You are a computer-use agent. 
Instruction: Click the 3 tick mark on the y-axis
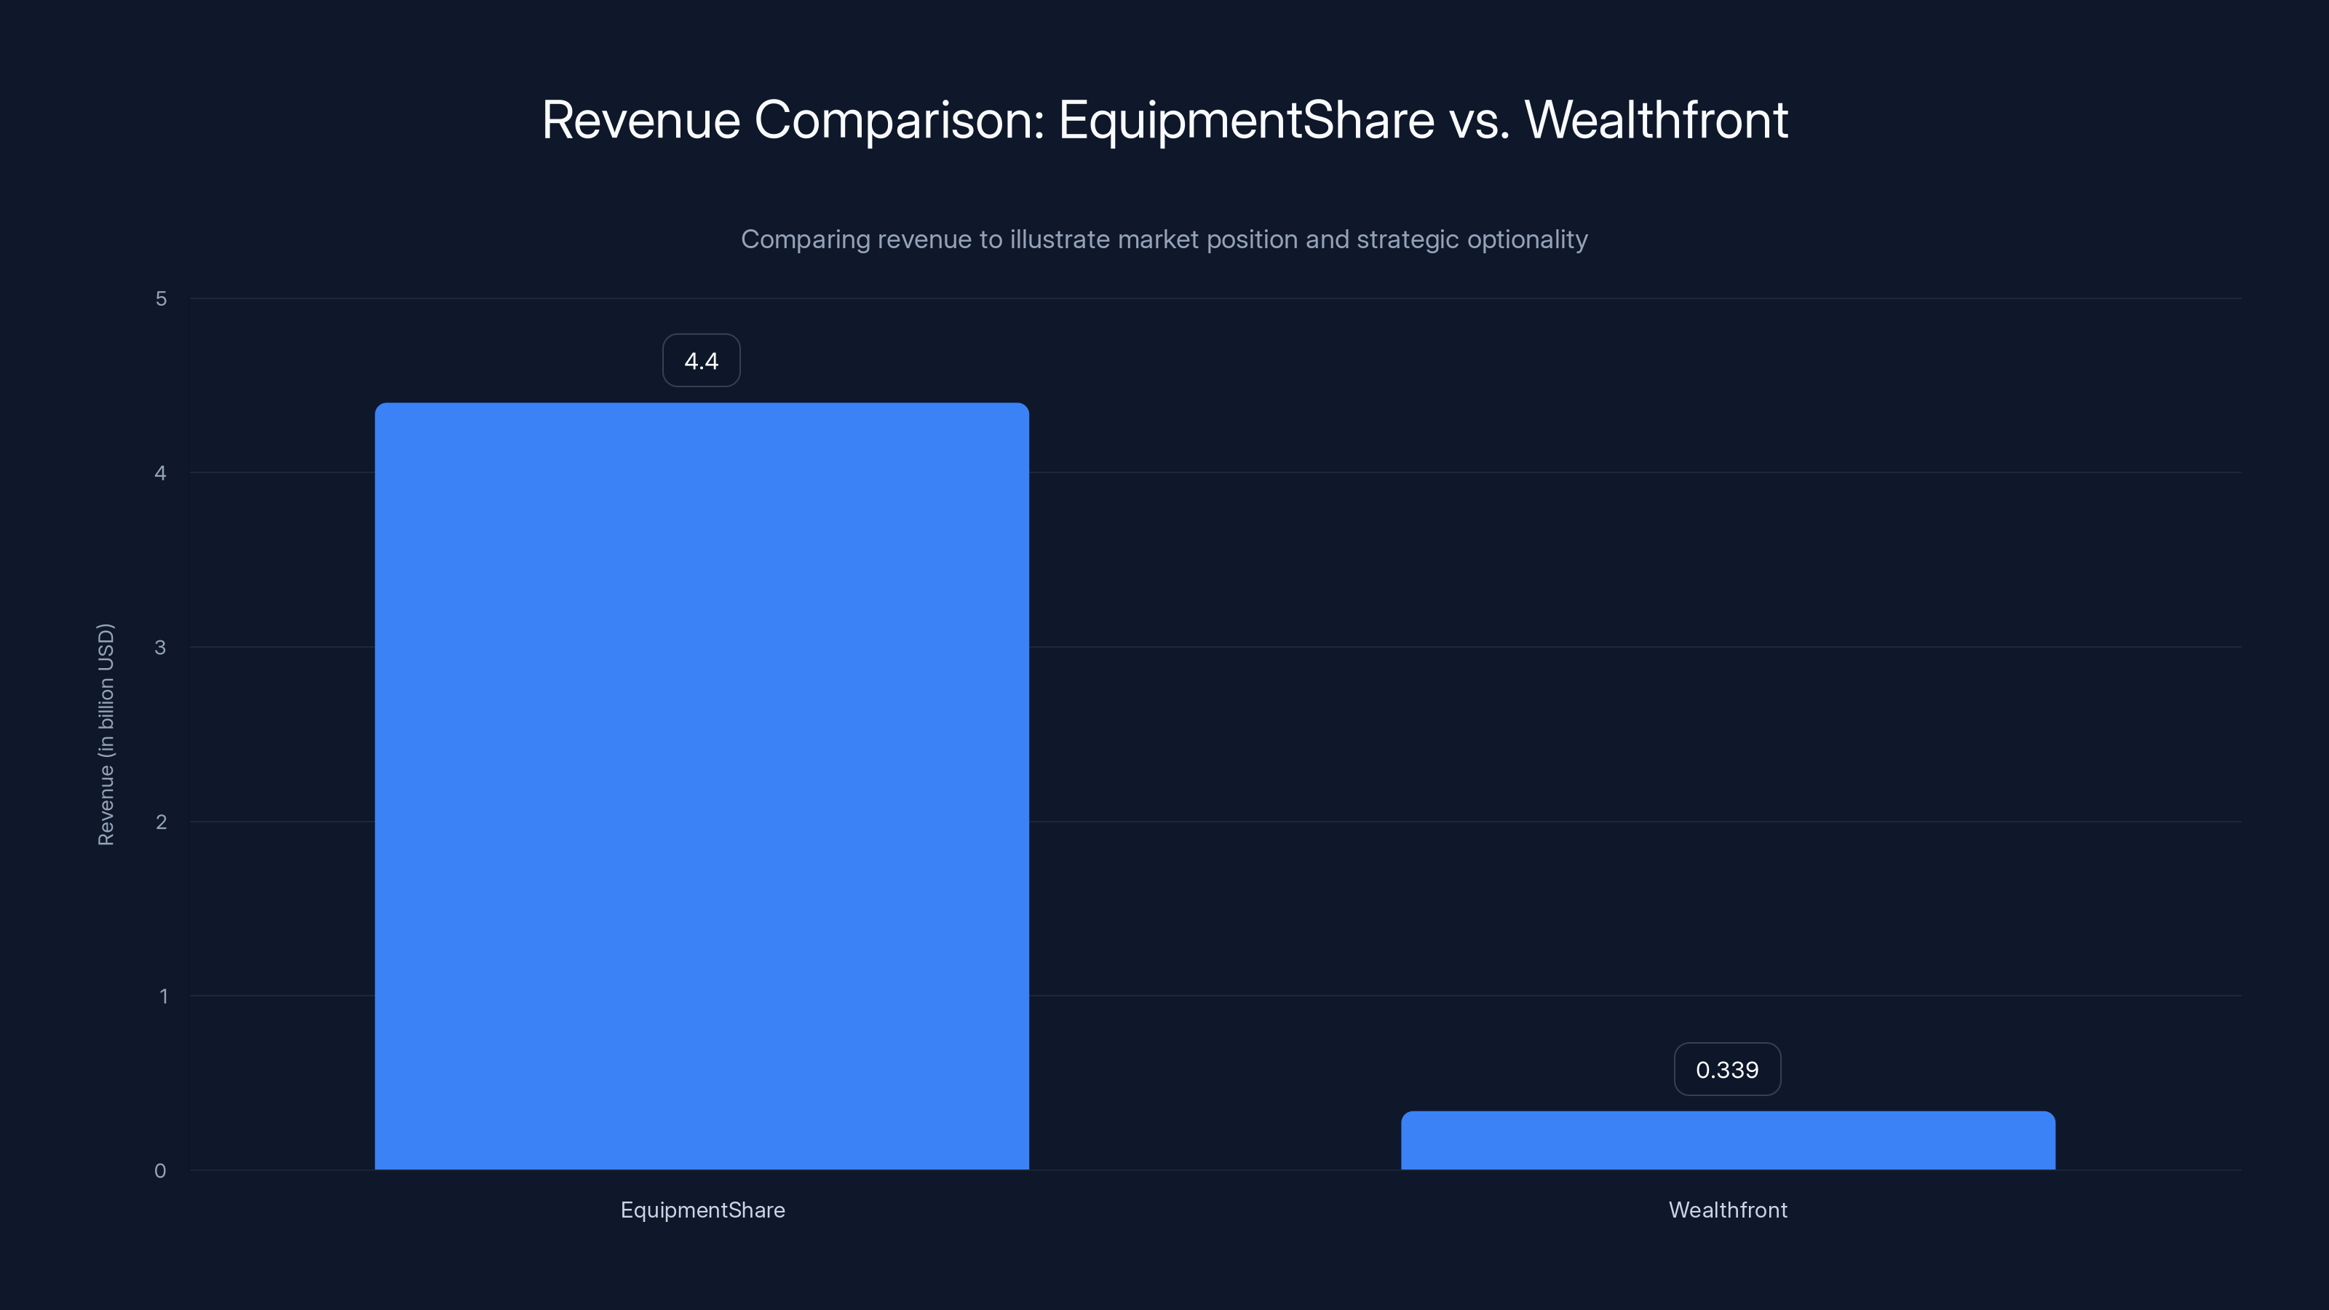161,647
